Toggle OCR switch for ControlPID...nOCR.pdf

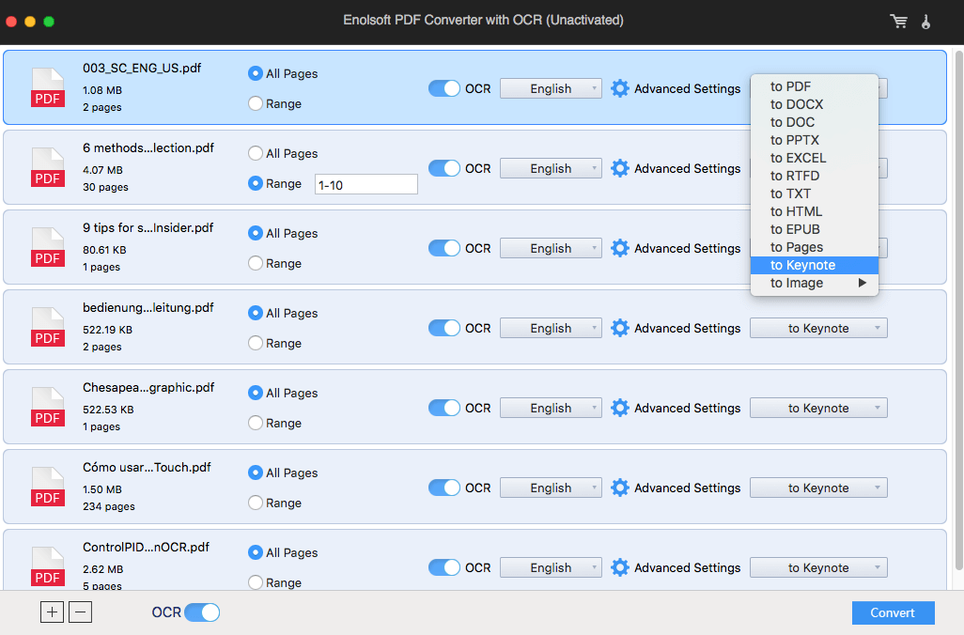443,568
